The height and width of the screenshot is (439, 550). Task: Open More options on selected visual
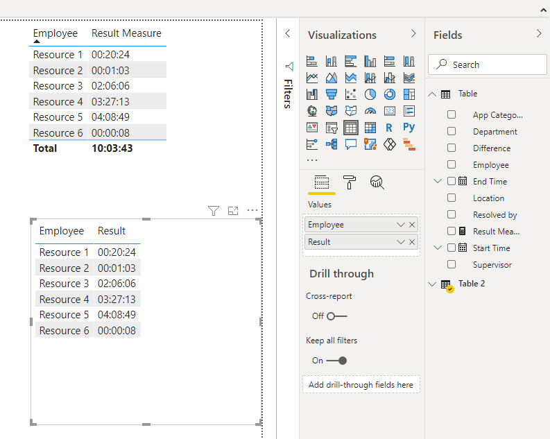(x=252, y=210)
